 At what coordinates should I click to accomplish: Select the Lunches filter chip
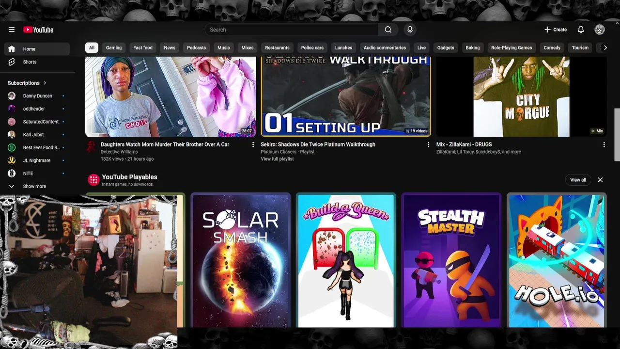coord(343,48)
